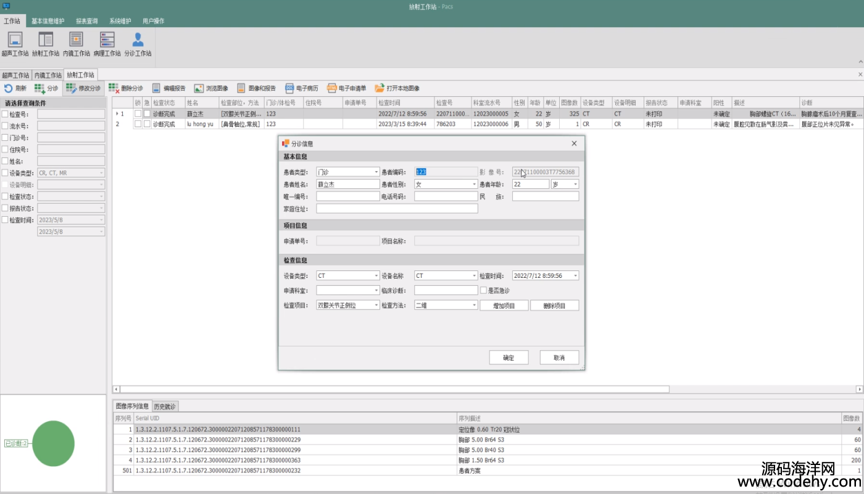
Task: Close the tab panel with the small X
Action: [860, 75]
